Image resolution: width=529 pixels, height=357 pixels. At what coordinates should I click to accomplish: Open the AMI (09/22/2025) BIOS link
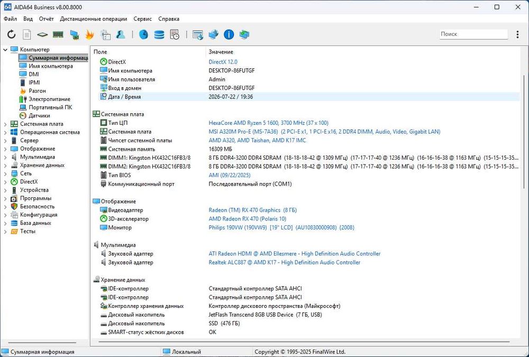click(230, 175)
